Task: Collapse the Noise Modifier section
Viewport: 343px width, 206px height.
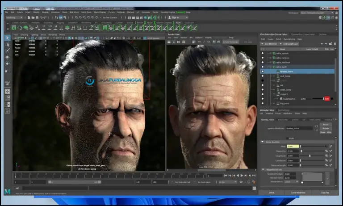Action: (x=262, y=142)
